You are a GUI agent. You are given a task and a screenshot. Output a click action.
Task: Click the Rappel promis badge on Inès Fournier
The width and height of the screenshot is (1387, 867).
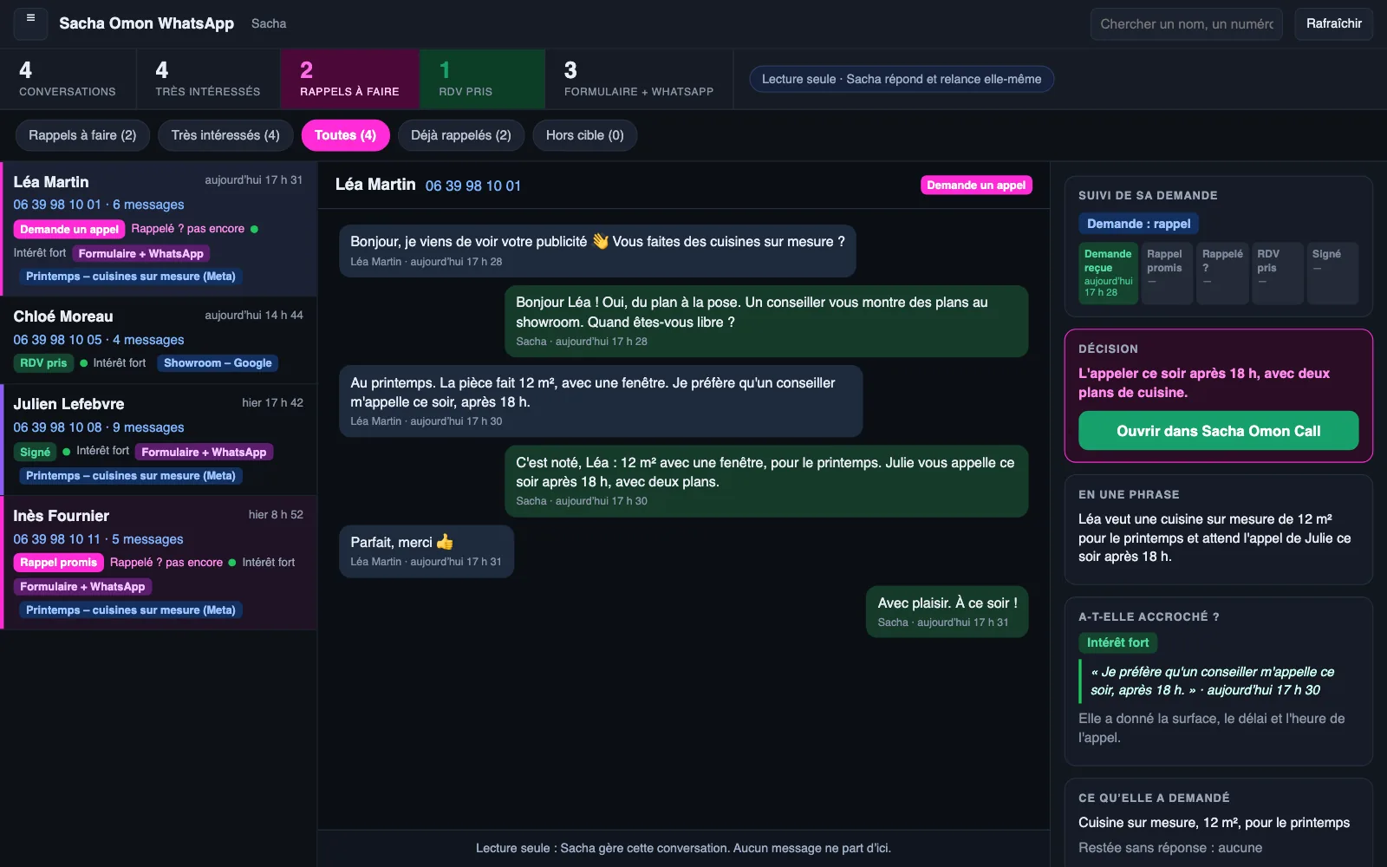tap(58, 563)
